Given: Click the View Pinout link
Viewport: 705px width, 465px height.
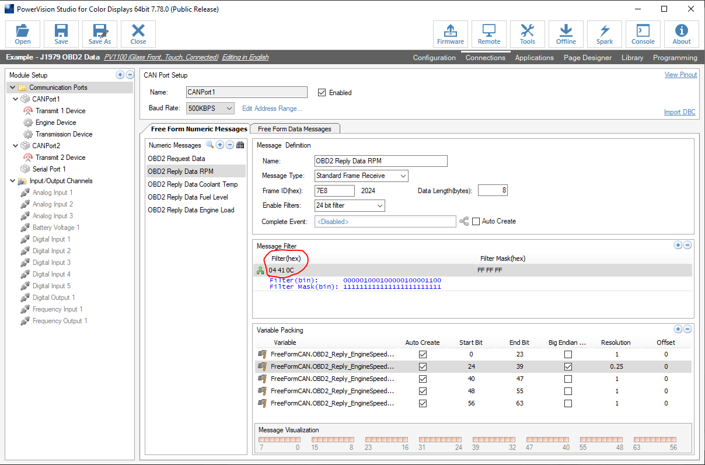Looking at the screenshot, I should click(x=680, y=75).
